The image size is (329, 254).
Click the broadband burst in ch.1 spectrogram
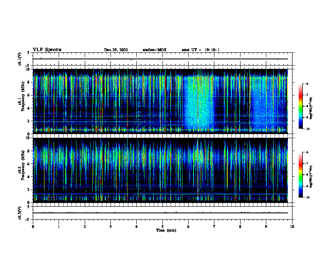click(x=199, y=103)
